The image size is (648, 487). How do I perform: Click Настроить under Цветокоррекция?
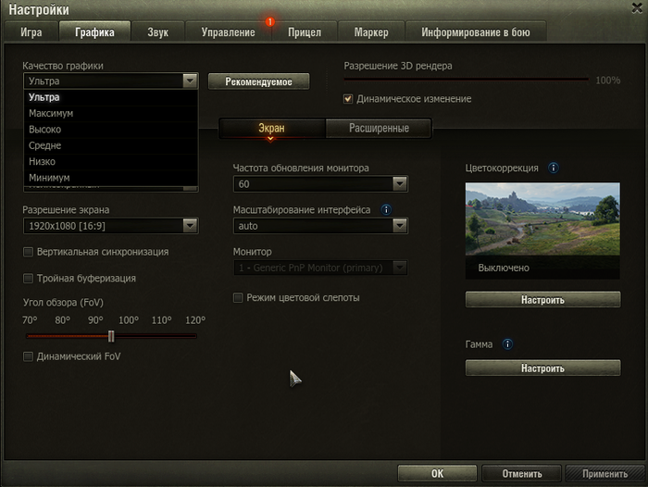(542, 299)
